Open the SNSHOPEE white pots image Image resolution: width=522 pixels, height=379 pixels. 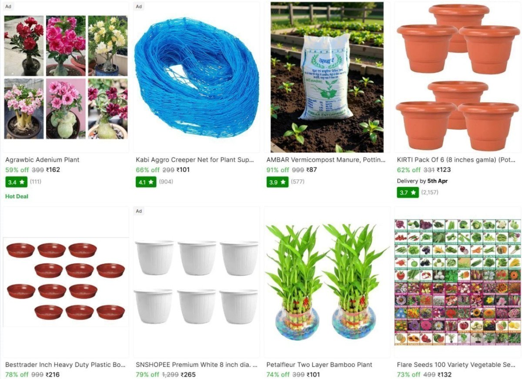point(196,282)
